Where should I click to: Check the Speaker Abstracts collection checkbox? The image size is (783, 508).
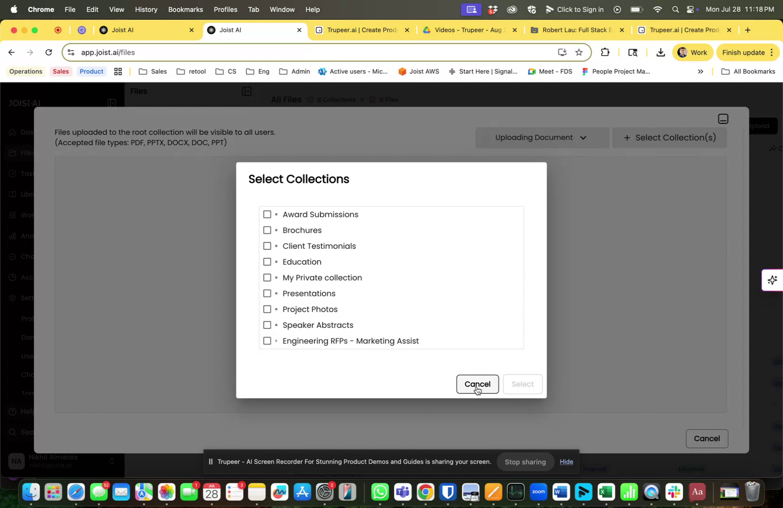pos(268,325)
